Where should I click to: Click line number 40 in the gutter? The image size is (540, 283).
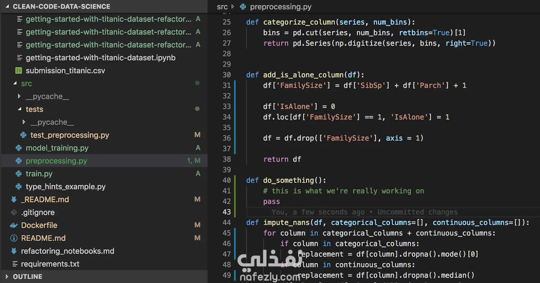[227, 180]
